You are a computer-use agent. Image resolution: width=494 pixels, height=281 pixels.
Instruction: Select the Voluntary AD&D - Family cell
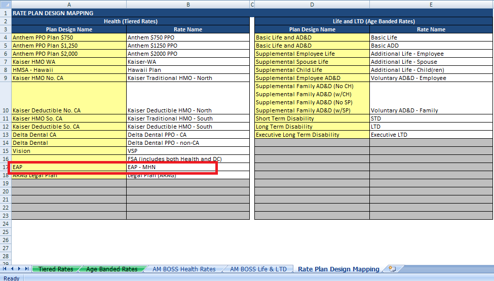click(x=431, y=110)
